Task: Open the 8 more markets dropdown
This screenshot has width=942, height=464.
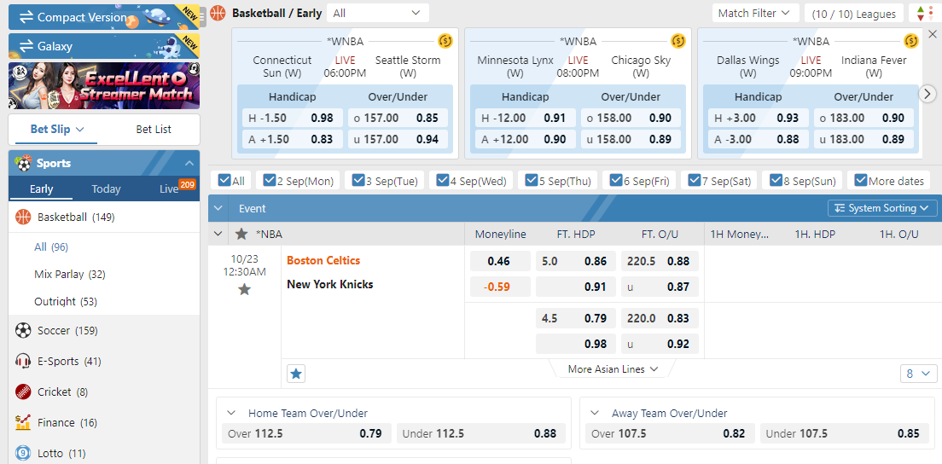Action: click(x=918, y=374)
